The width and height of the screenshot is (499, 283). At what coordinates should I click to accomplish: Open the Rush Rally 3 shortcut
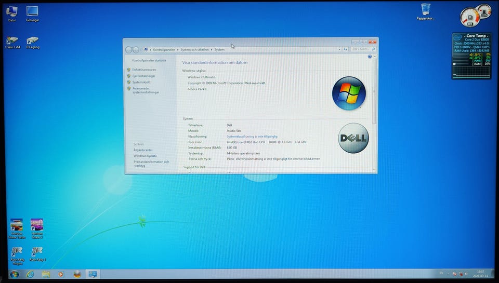(x=37, y=252)
